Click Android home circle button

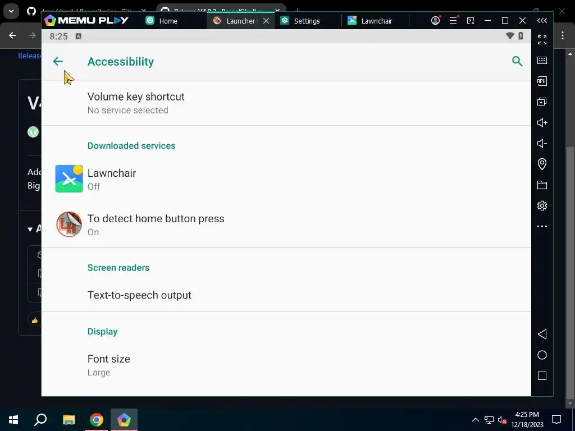coord(542,355)
